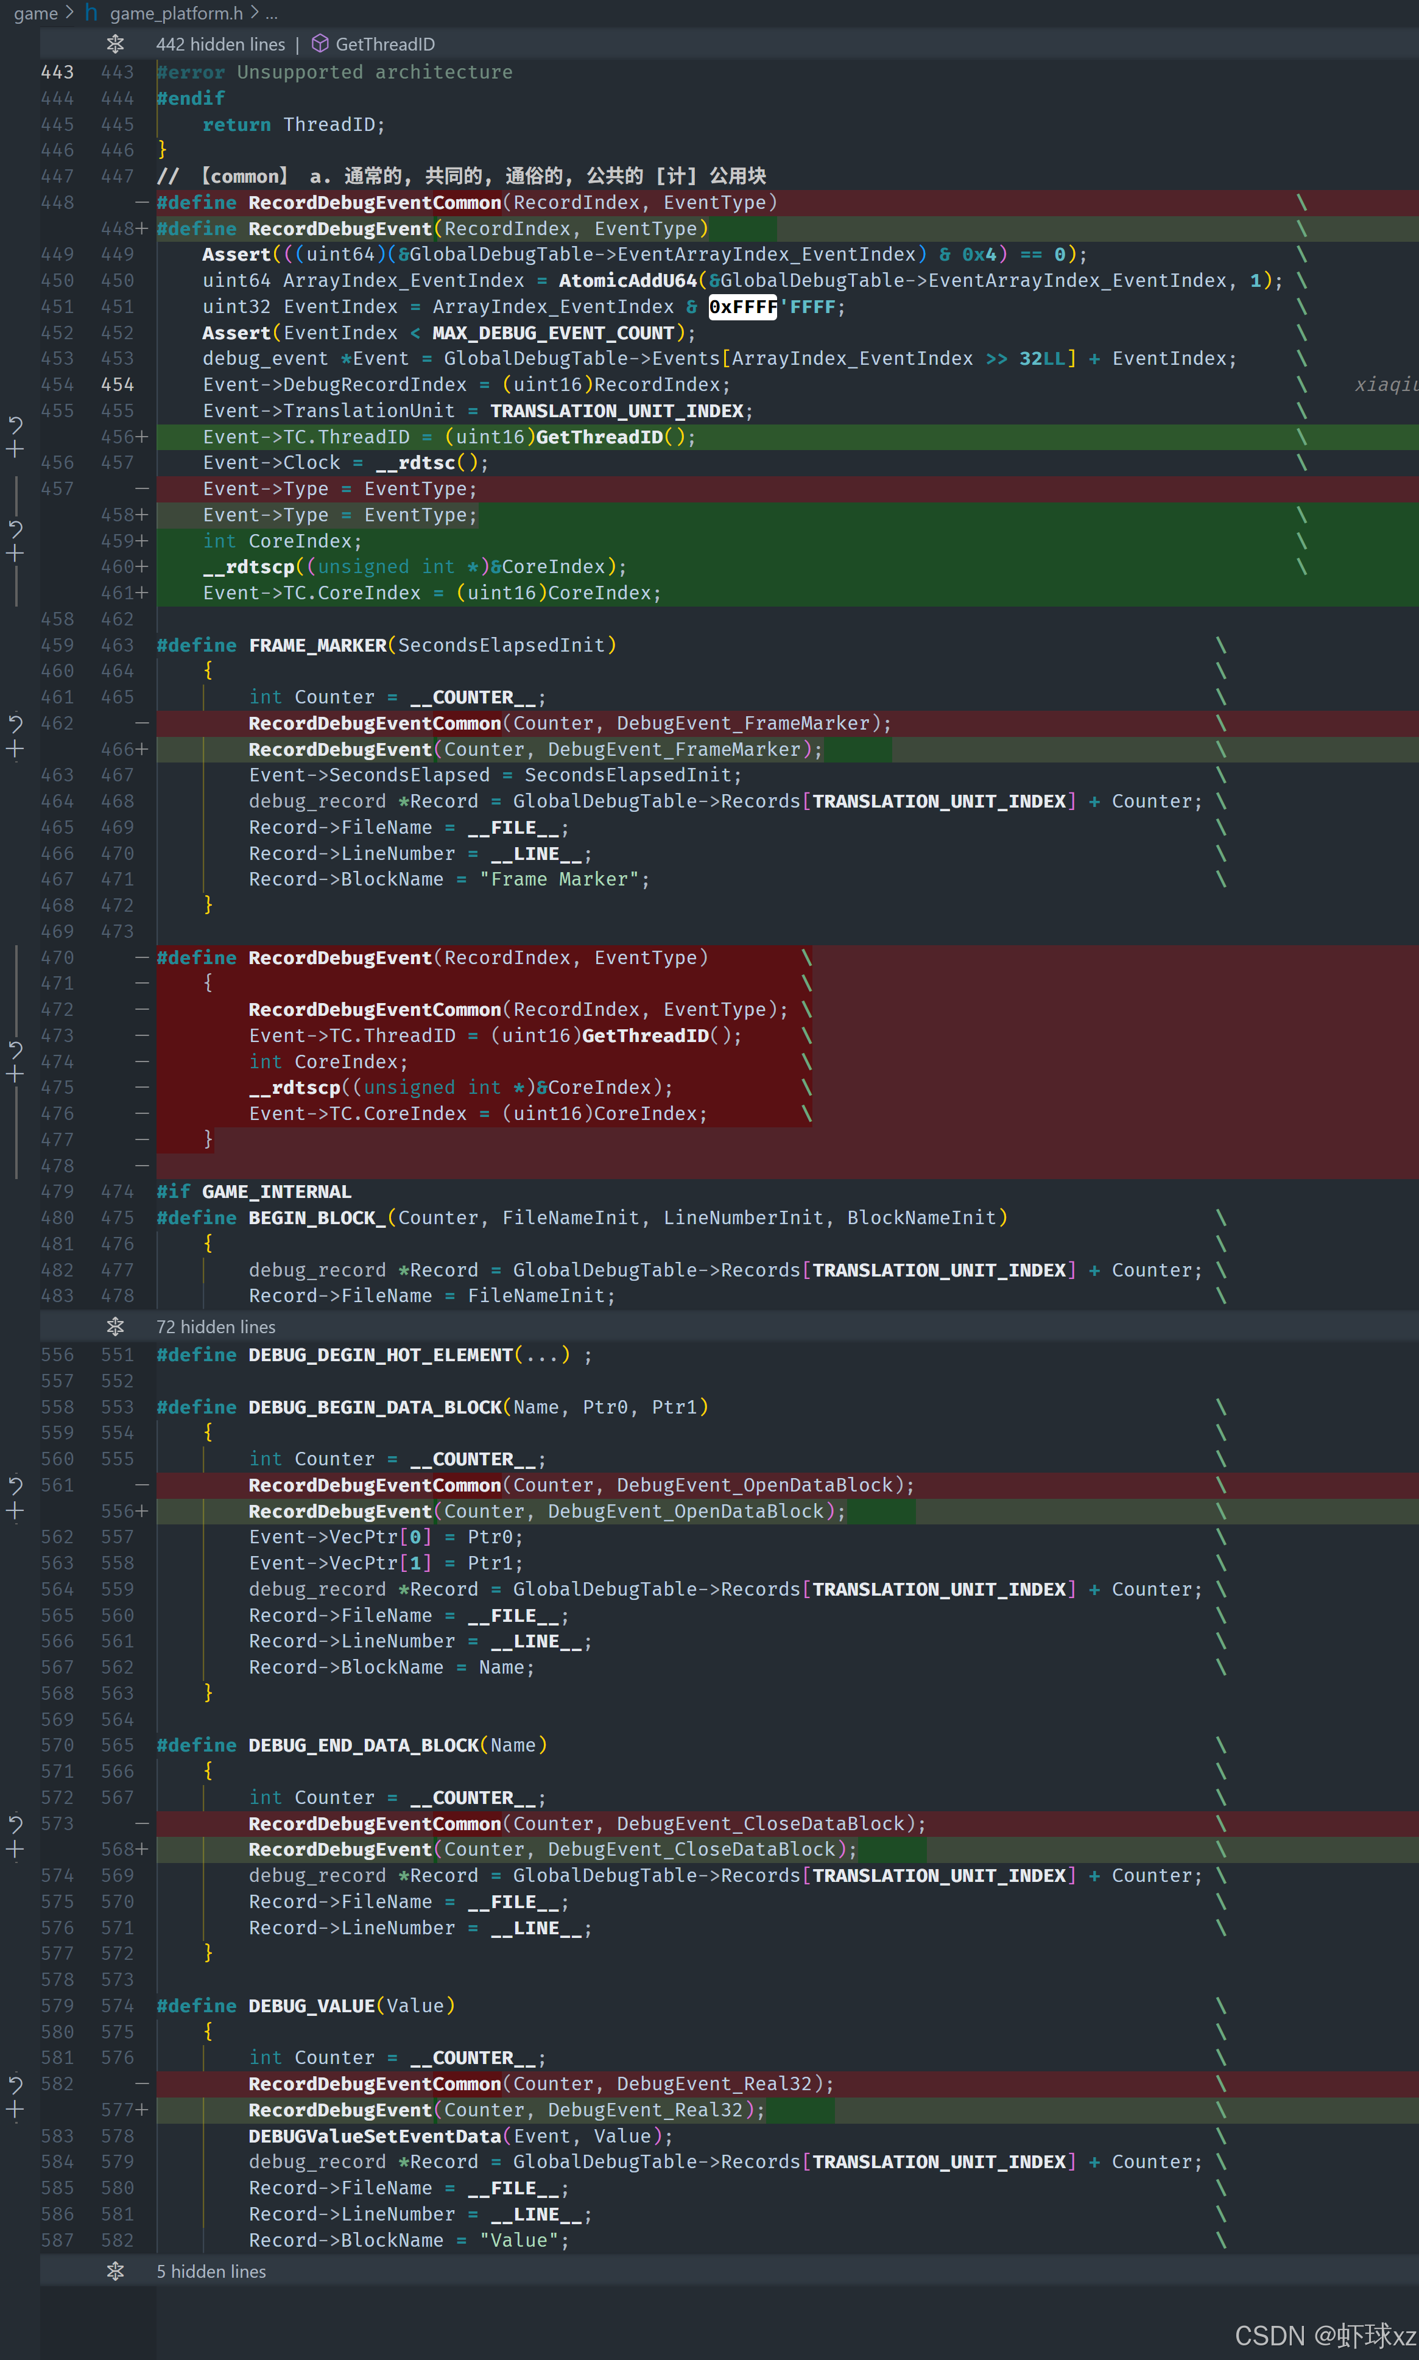This screenshot has height=2360, width=1419.
Task: Select the game folder breadcrumb
Action: pyautogui.click(x=35, y=13)
